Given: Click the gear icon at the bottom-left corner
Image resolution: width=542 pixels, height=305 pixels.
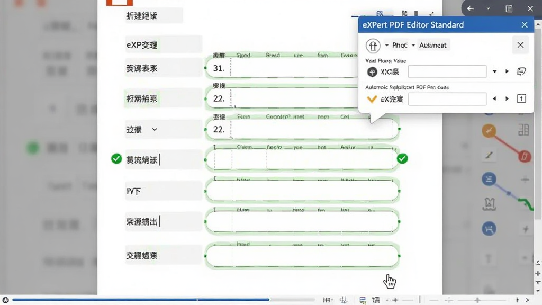Looking at the screenshot, I should pos(5,300).
